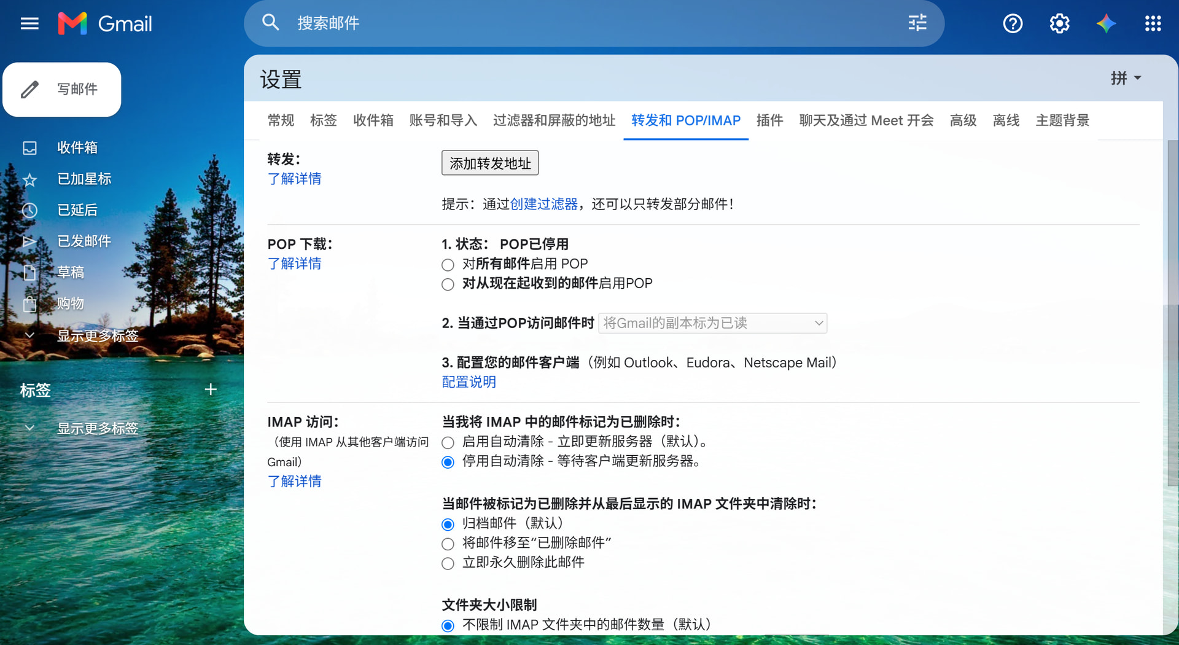Select 将邮件移至"已删除邮件" radio button
This screenshot has height=645, width=1179.
[x=448, y=544]
